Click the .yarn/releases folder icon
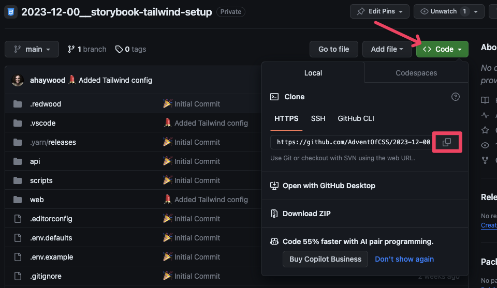Screen dimensions: 497x288 point(18,142)
